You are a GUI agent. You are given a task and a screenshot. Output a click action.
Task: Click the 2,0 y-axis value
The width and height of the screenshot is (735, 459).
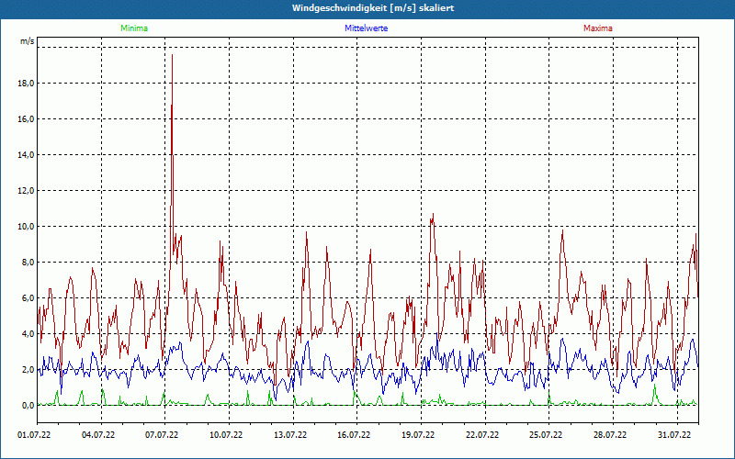coord(28,370)
